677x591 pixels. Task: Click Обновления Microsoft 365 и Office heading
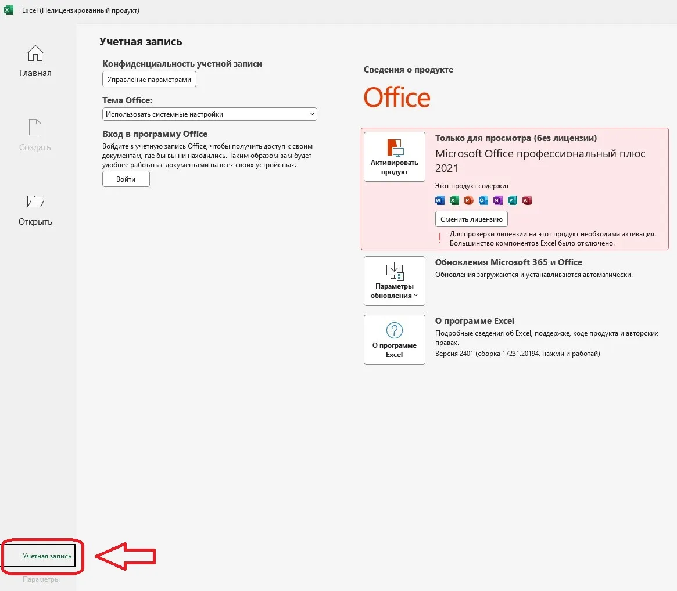click(x=508, y=262)
